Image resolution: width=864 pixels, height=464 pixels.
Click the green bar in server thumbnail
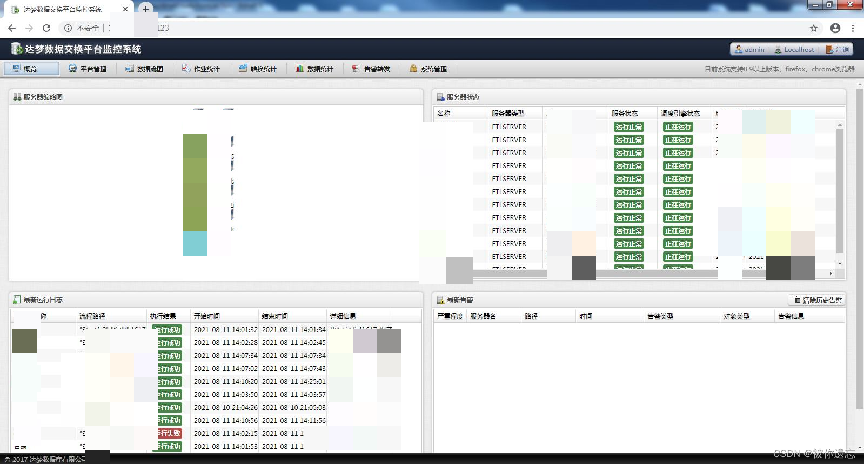click(x=195, y=183)
